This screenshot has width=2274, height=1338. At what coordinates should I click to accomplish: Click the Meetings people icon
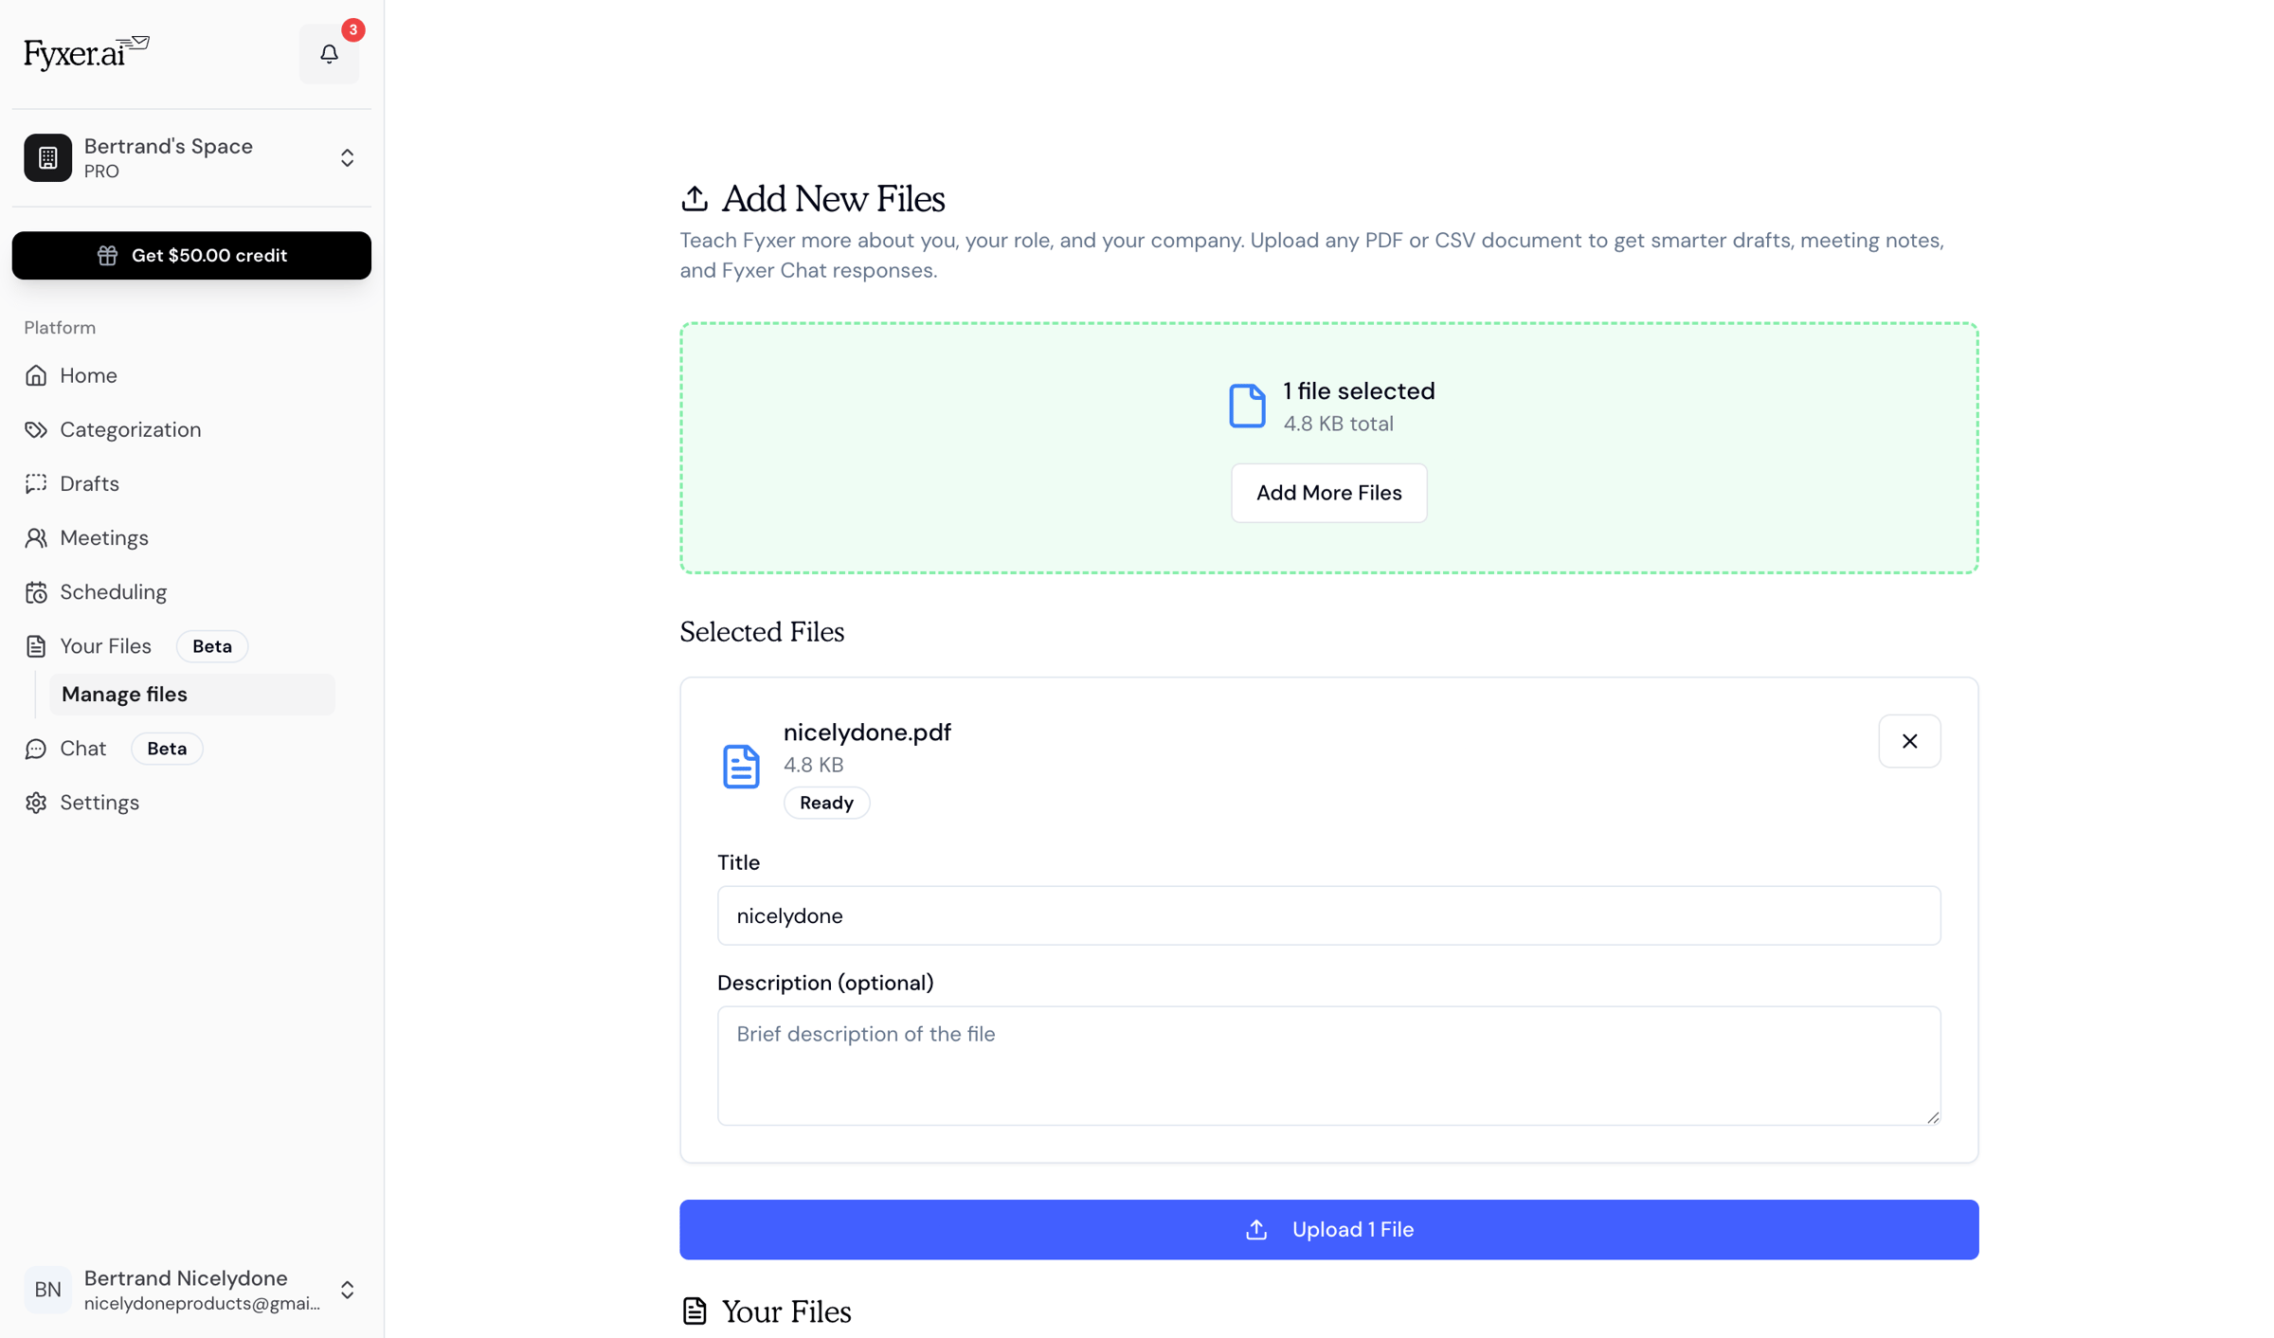click(36, 537)
